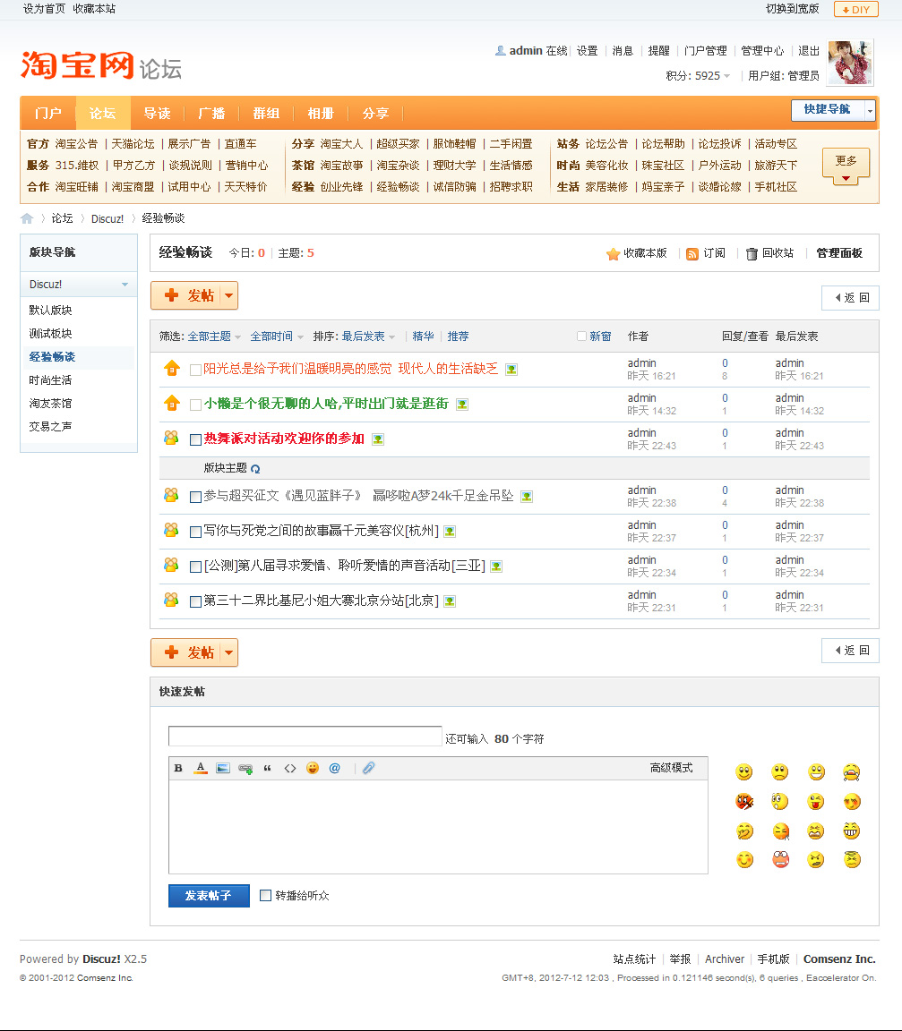Tick the checkbox for 第三十二界比基尼小姐 thread

(x=195, y=601)
